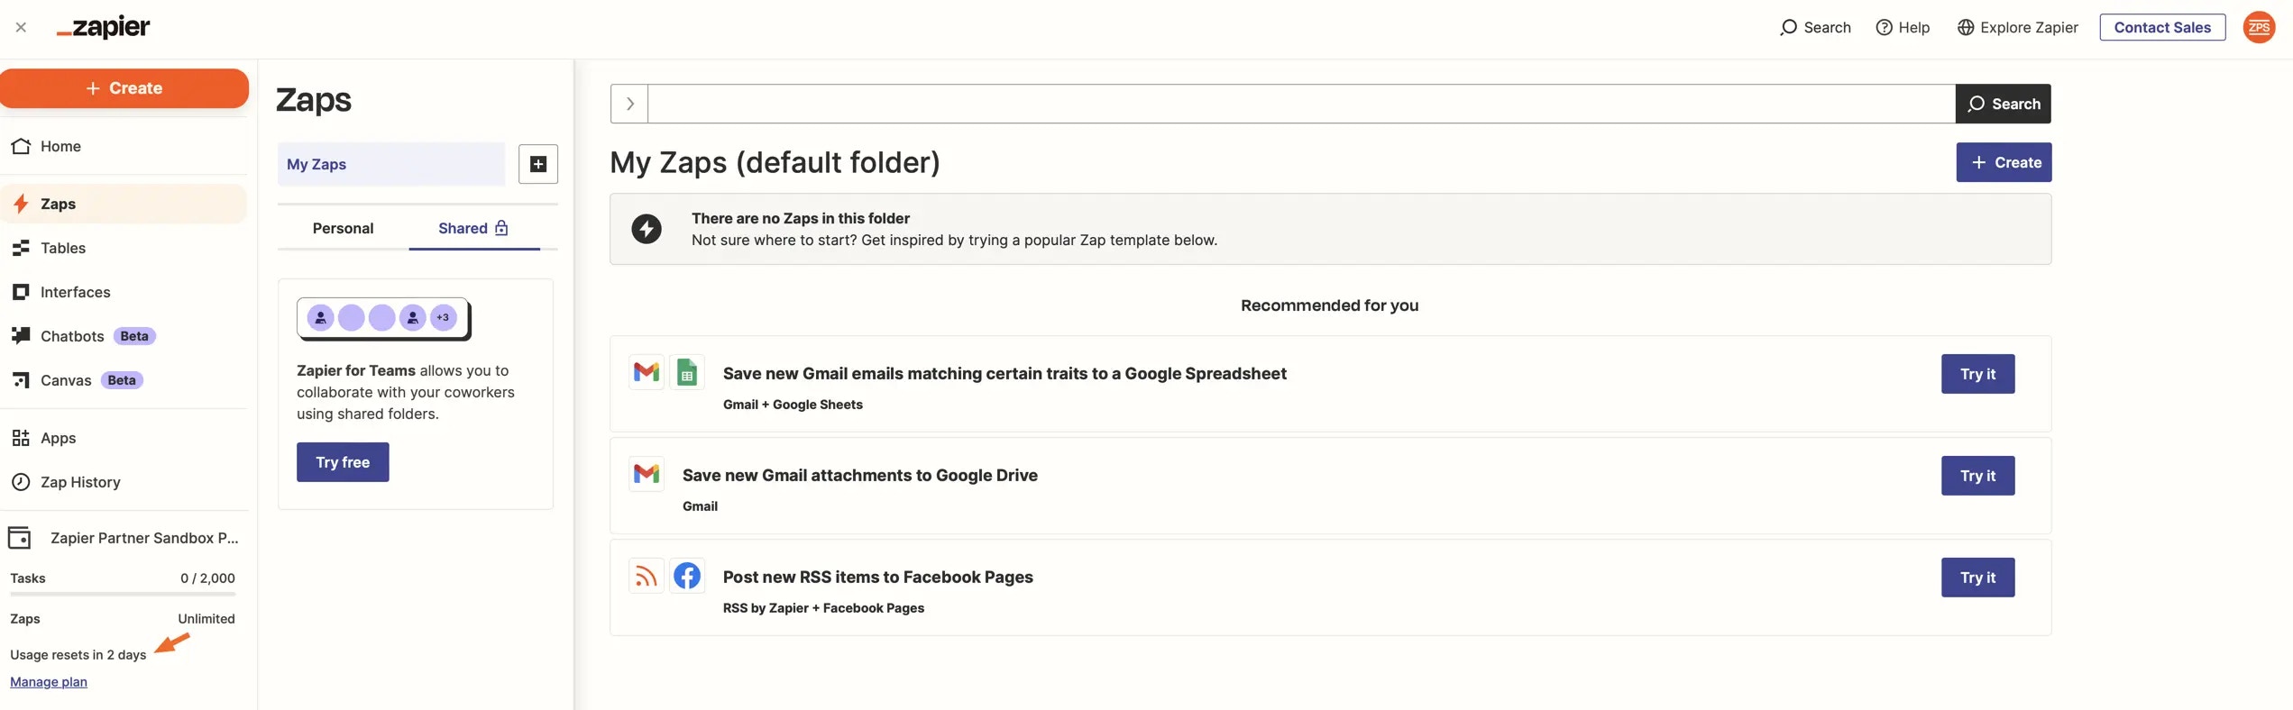
Task: Open Home from the sidebar
Action: tap(124, 146)
